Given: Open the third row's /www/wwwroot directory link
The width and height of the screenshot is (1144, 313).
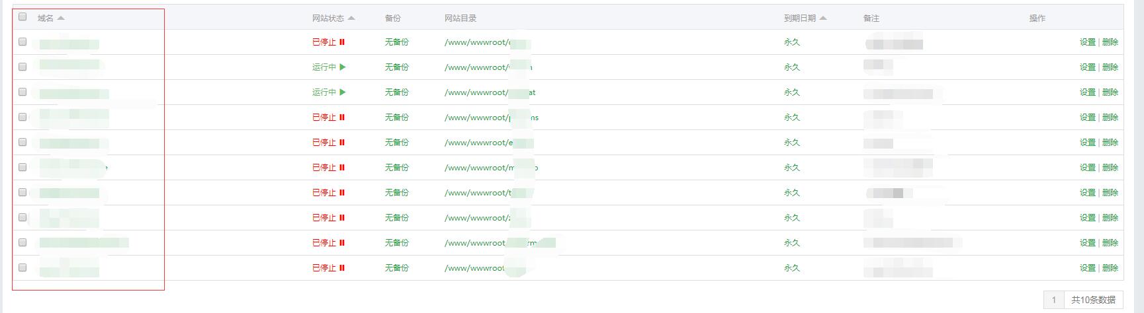Looking at the screenshot, I should pyautogui.click(x=476, y=92).
